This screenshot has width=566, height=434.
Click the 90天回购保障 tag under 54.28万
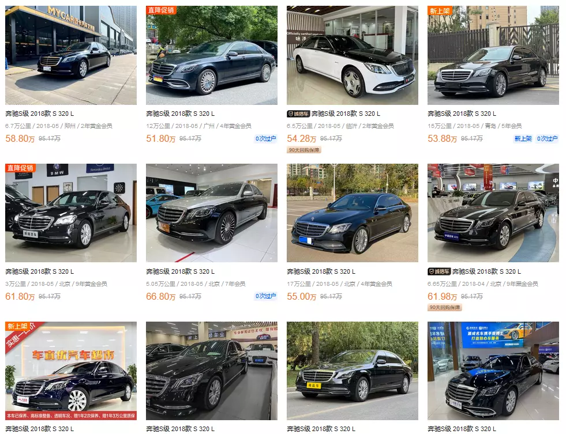coord(304,150)
